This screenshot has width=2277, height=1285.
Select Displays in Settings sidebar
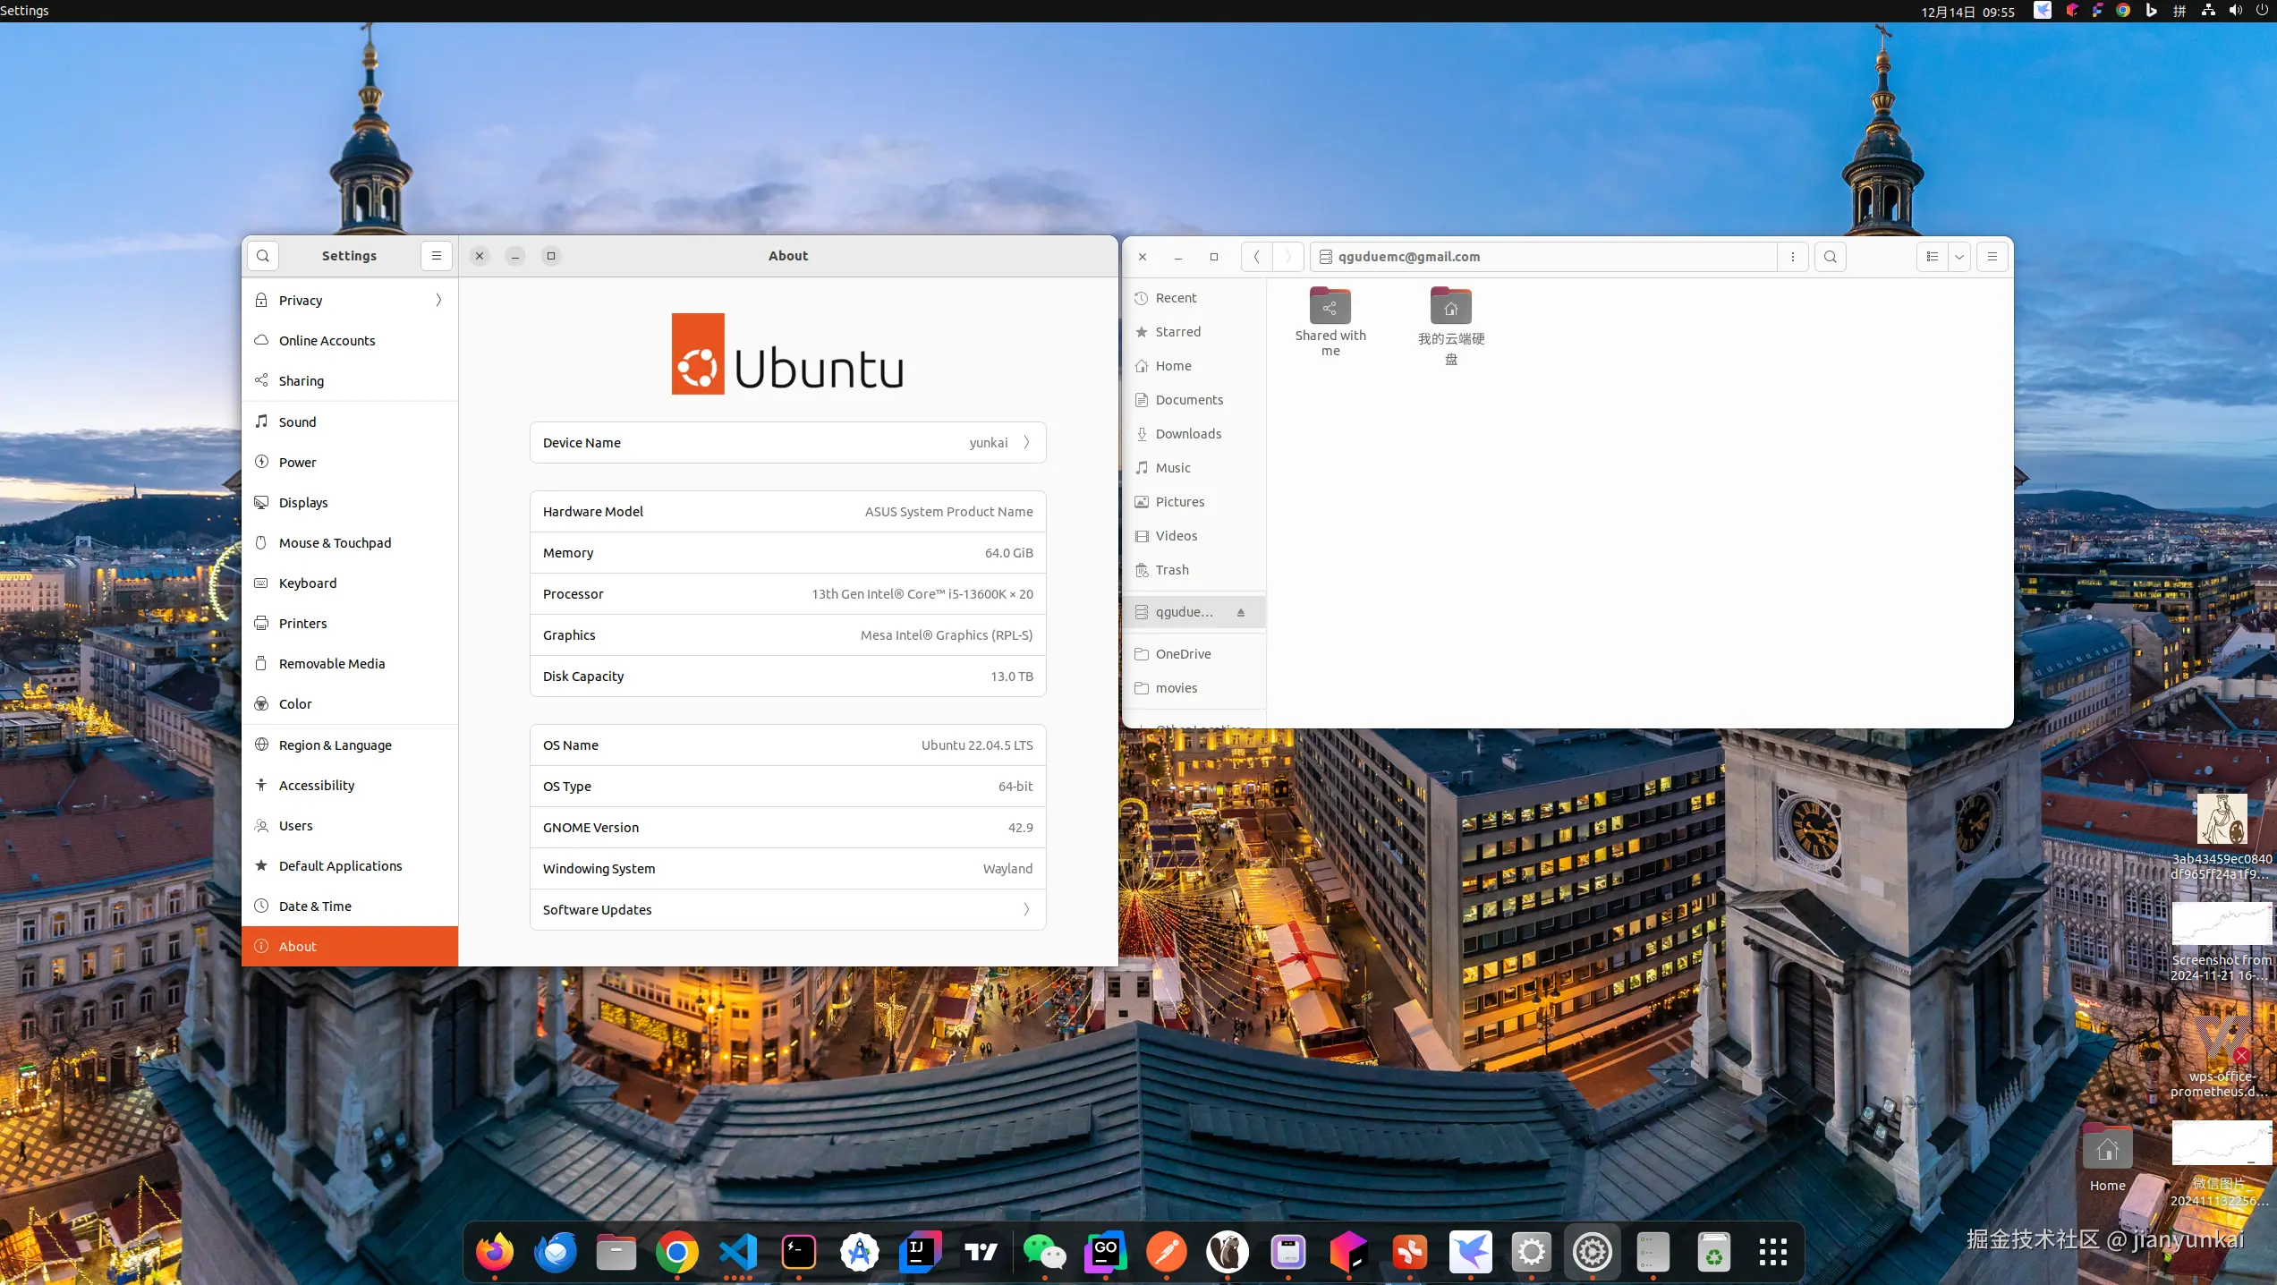(x=303, y=503)
